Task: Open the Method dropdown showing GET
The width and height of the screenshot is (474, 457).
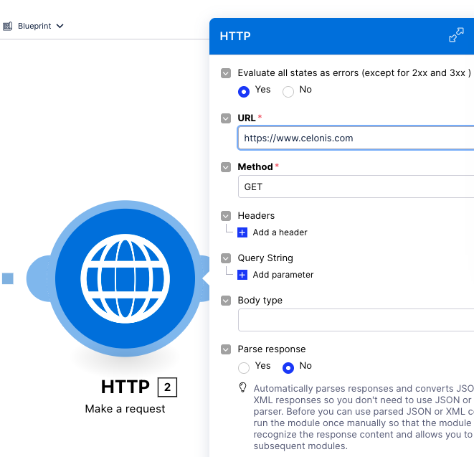Action: click(x=356, y=187)
